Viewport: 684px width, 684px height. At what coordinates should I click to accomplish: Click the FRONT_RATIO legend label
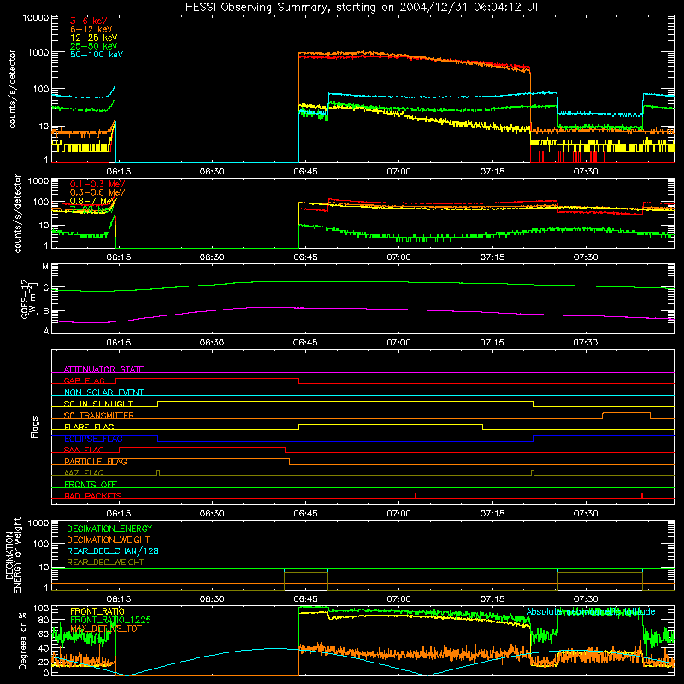pos(97,611)
